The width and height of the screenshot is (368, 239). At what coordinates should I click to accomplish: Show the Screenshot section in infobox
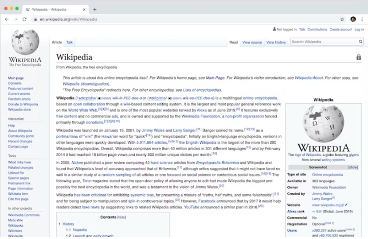[x=353, y=167]
